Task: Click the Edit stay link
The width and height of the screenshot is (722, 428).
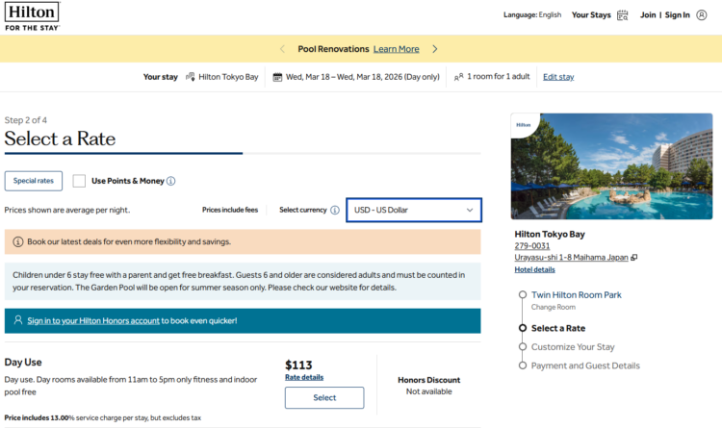Action: pos(558,77)
